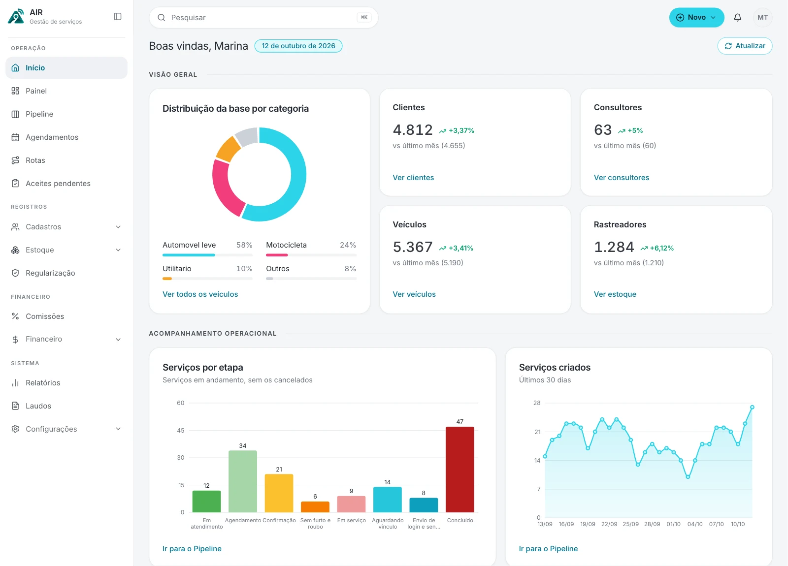This screenshot has height=566, width=788.
Task: Expand the Estoque submenu chevron
Action: [118, 250]
